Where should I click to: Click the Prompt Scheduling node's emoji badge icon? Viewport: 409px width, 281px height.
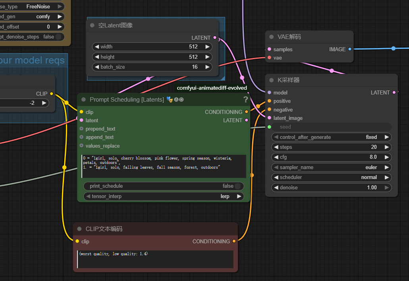169,100
